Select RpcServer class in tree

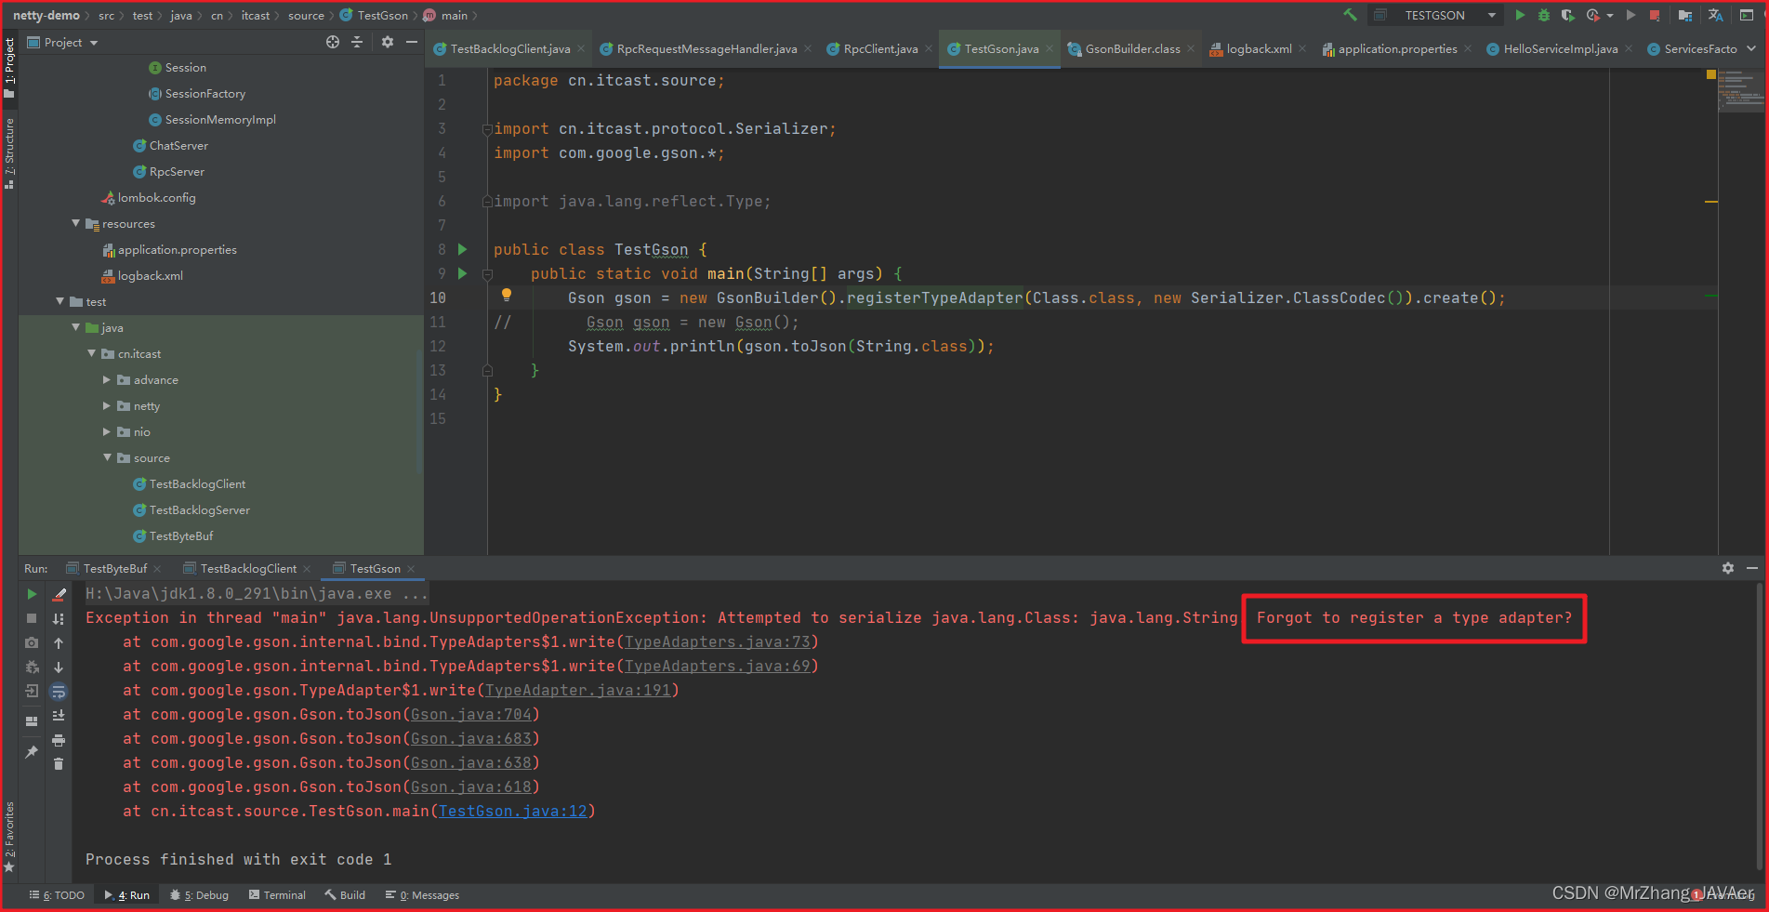177,171
